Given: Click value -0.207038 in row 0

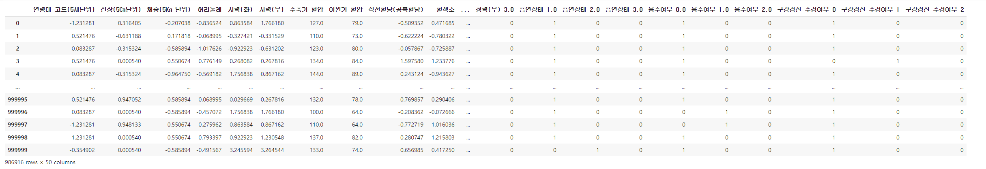Looking at the screenshot, I should (178, 23).
